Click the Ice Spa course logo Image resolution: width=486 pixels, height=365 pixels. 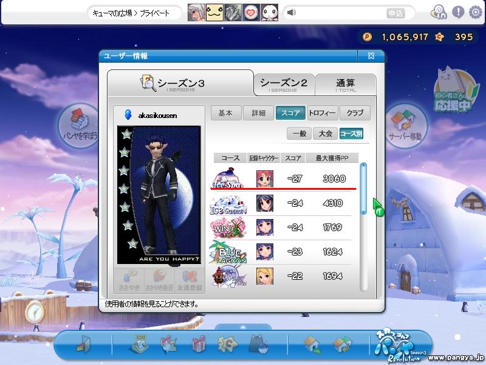point(229,178)
